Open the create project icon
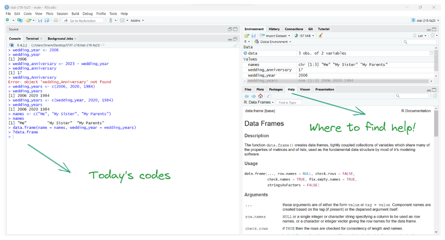Image resolution: width=445 pixels, height=240 pixels. click(x=20, y=21)
